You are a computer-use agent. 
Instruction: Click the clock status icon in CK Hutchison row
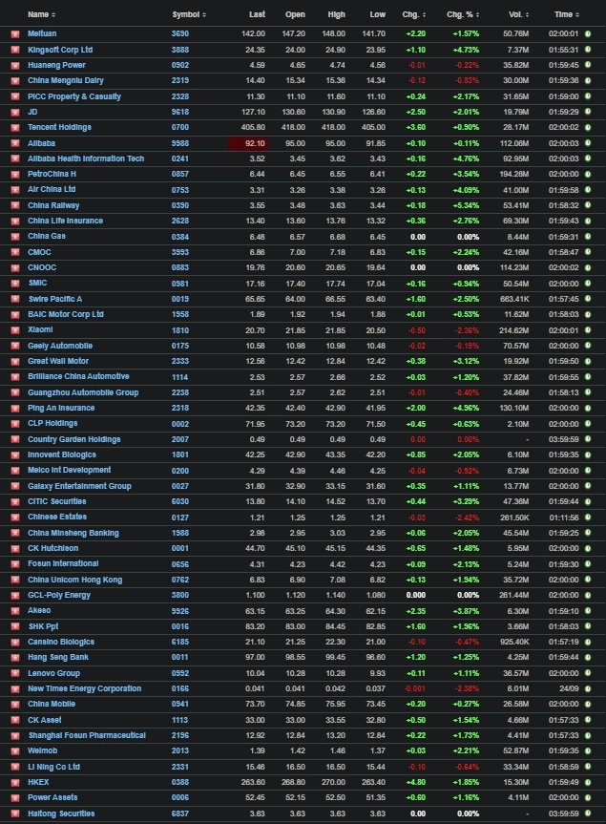point(588,548)
